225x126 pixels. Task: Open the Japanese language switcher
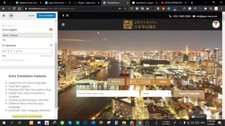pyautogui.click(x=198, y=117)
